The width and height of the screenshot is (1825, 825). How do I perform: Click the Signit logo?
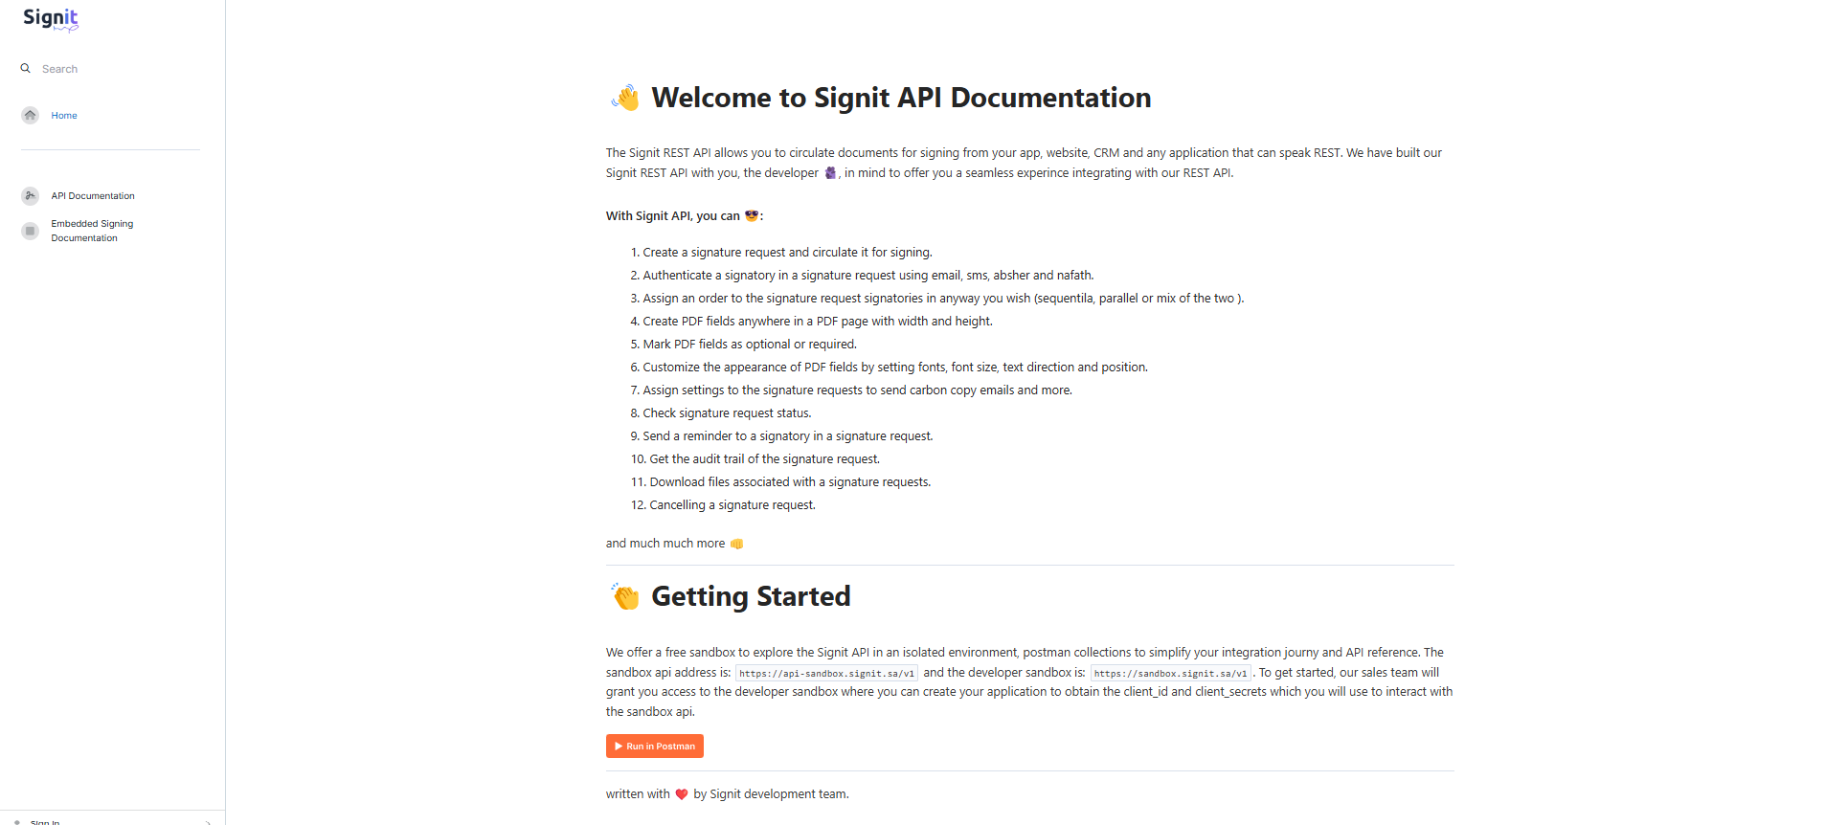click(x=51, y=19)
